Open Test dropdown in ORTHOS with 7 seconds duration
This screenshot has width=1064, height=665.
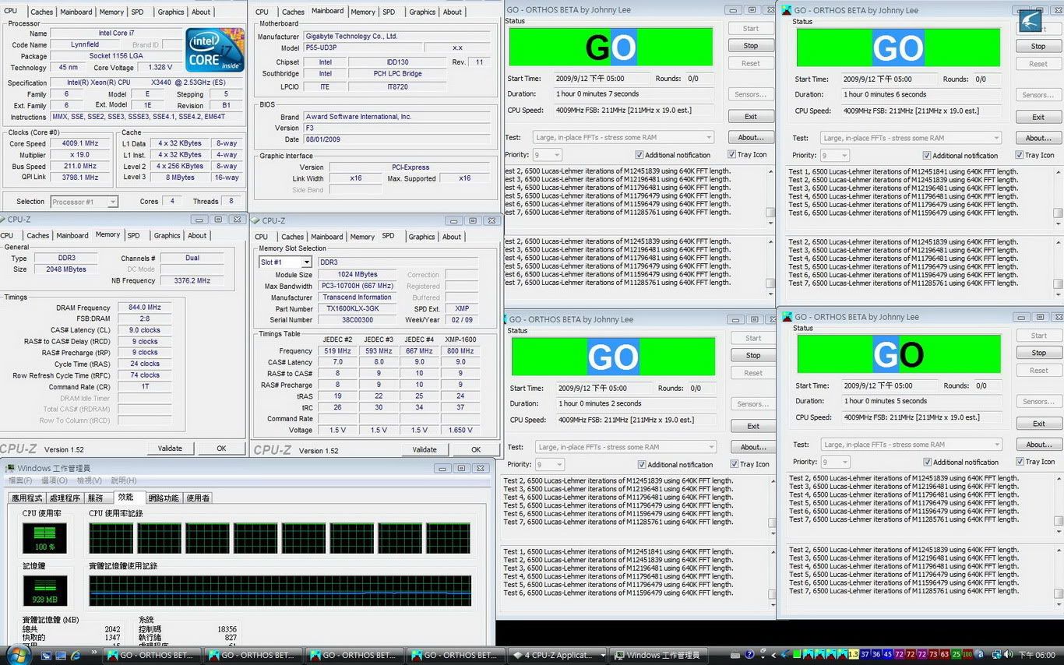click(623, 138)
